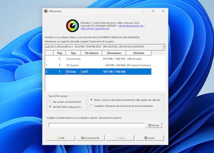Open the grenier@cgsecurity.org email link

(x=131, y=26)
